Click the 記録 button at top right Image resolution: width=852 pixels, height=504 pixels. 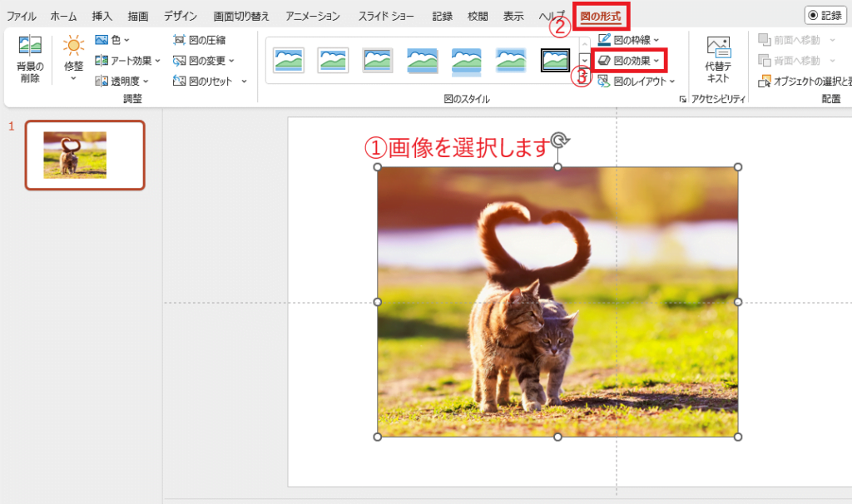825,15
